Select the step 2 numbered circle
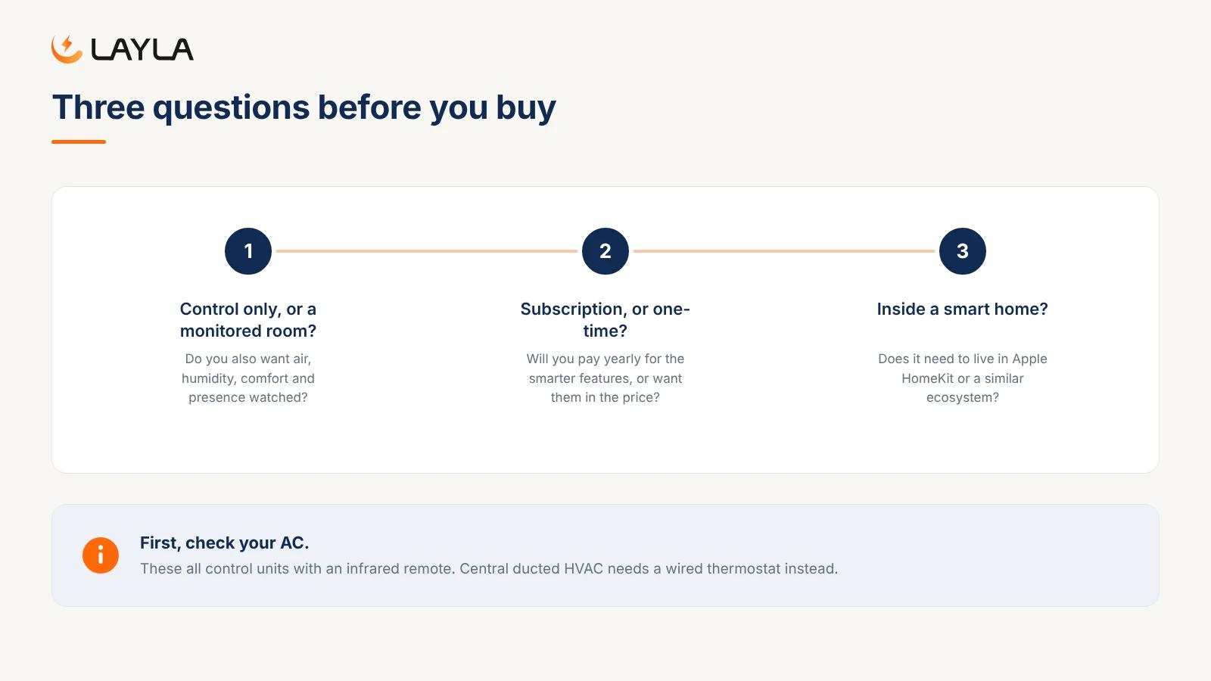The height and width of the screenshot is (681, 1211). point(605,251)
